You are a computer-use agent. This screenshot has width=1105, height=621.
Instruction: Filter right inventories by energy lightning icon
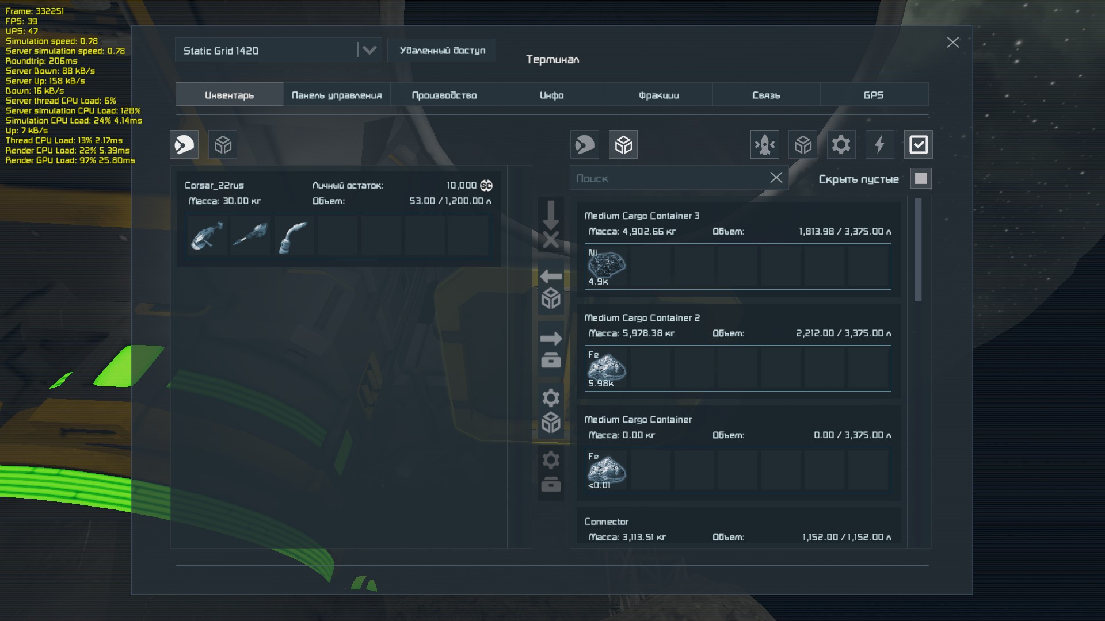(x=879, y=144)
